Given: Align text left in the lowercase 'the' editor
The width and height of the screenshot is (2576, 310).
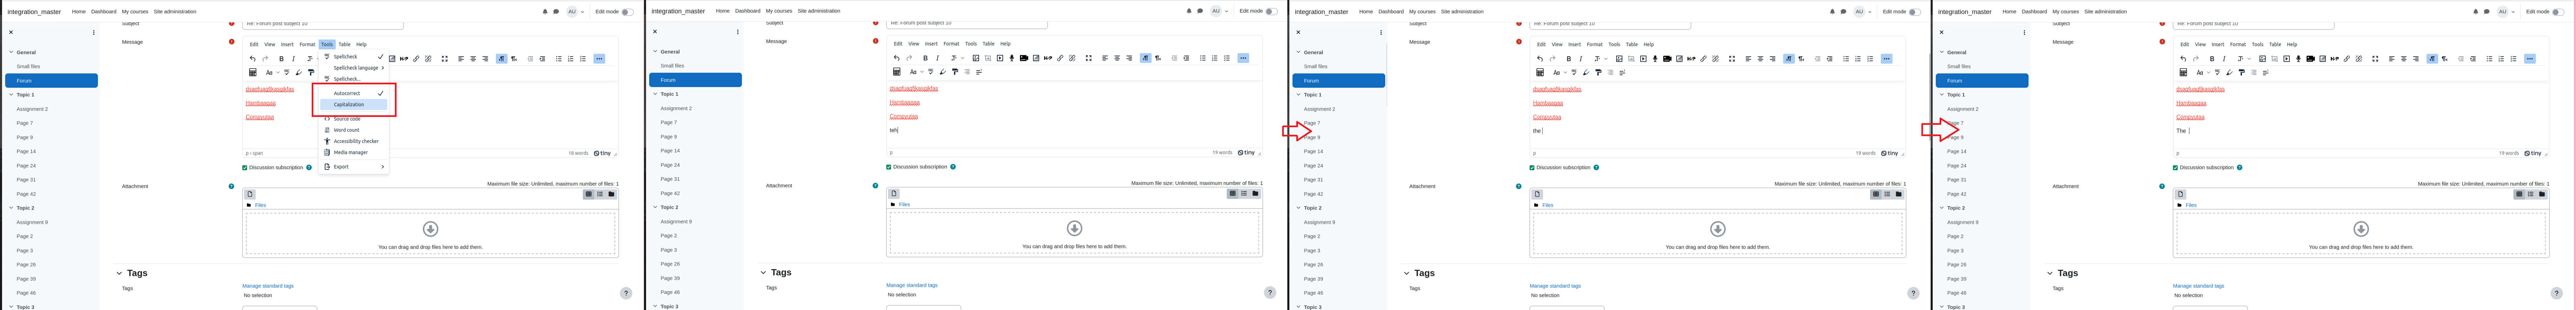Looking at the screenshot, I should pyautogui.click(x=1748, y=59).
